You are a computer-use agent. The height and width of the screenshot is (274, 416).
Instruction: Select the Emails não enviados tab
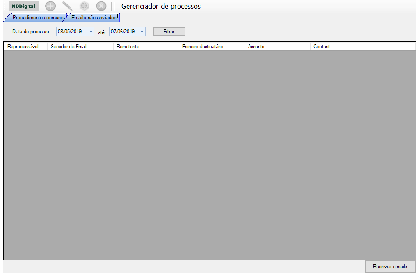click(x=94, y=18)
